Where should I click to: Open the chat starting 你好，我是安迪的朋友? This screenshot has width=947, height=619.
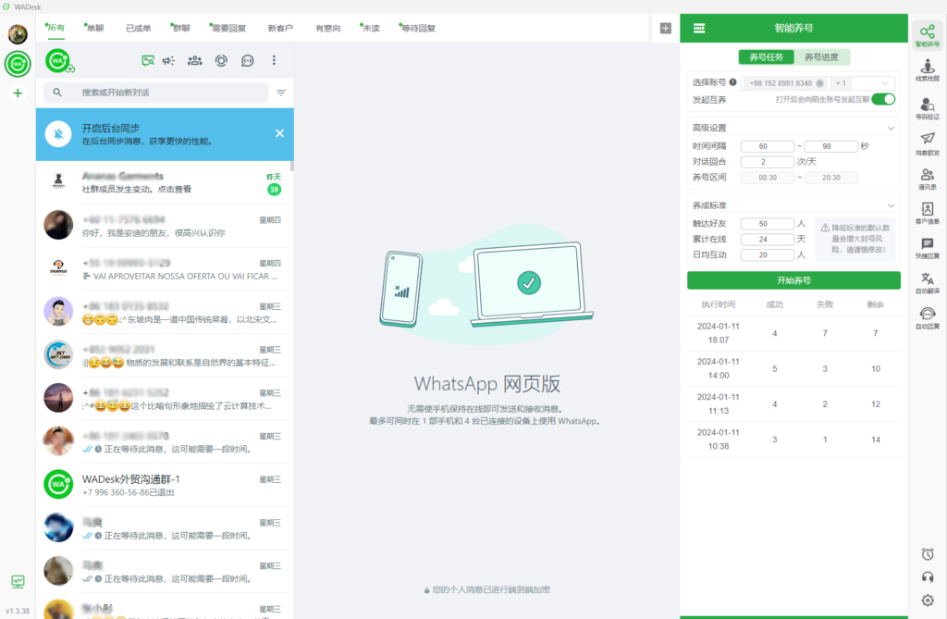coord(165,226)
